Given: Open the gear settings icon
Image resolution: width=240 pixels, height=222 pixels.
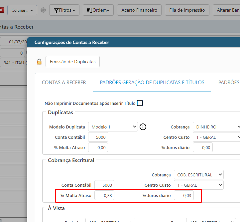Looking at the screenshot, I should pyautogui.click(x=43, y=10).
